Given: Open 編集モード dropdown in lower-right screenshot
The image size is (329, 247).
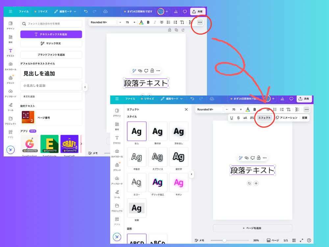Looking at the screenshot, I should click(x=172, y=99).
